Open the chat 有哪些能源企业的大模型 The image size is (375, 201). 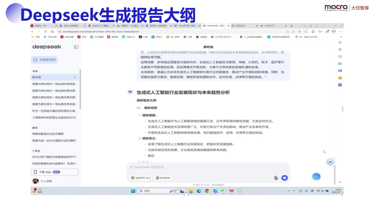tap(48, 134)
